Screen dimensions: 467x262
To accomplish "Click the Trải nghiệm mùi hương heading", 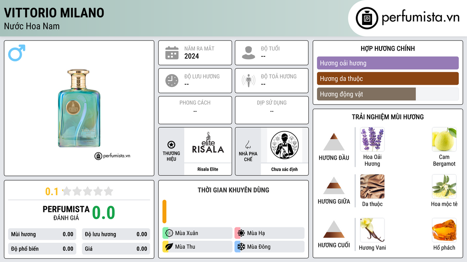I will 388,117.
